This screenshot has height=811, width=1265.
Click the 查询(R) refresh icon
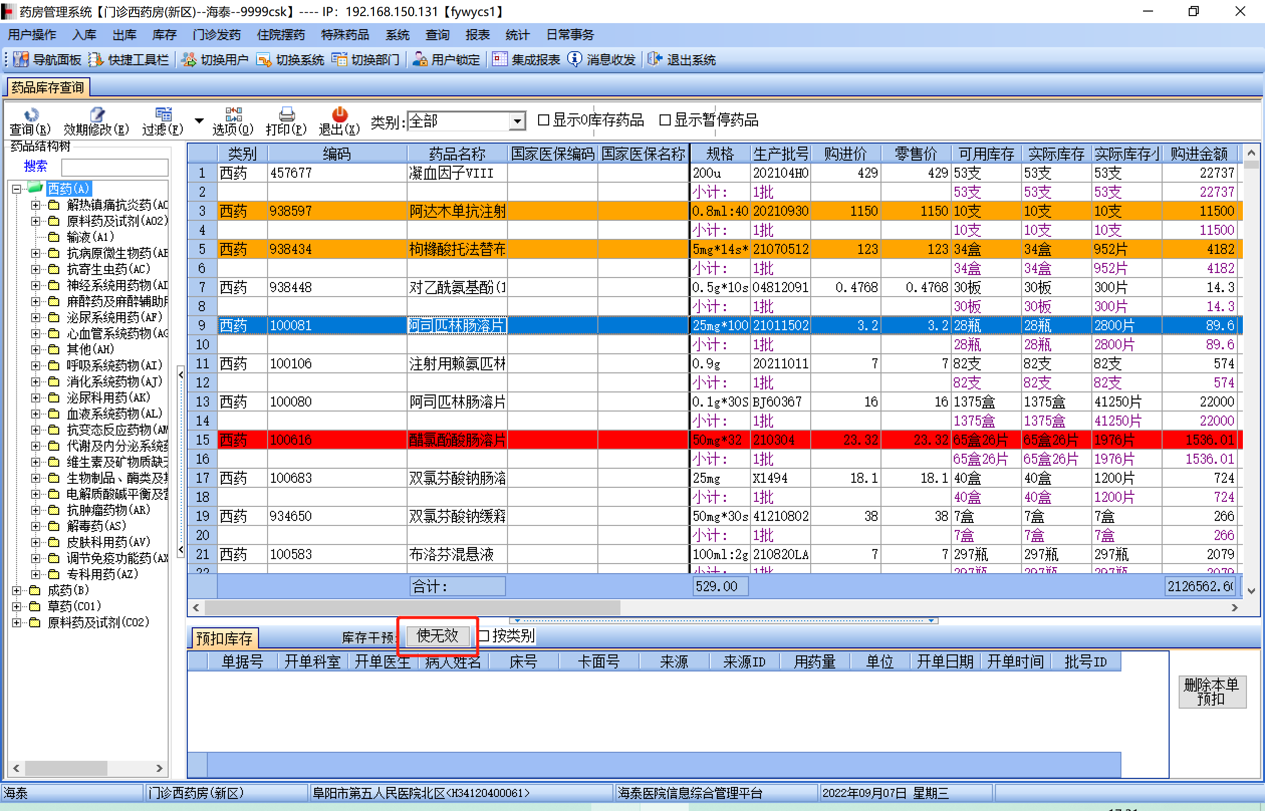31,114
